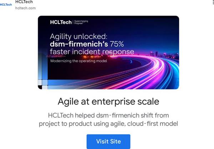Open the three-dot ad options menu

click(213, 2)
